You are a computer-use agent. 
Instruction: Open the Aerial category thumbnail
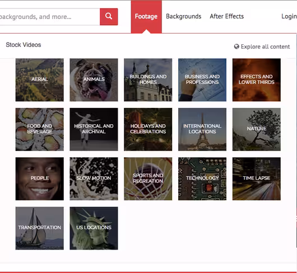[x=40, y=80]
